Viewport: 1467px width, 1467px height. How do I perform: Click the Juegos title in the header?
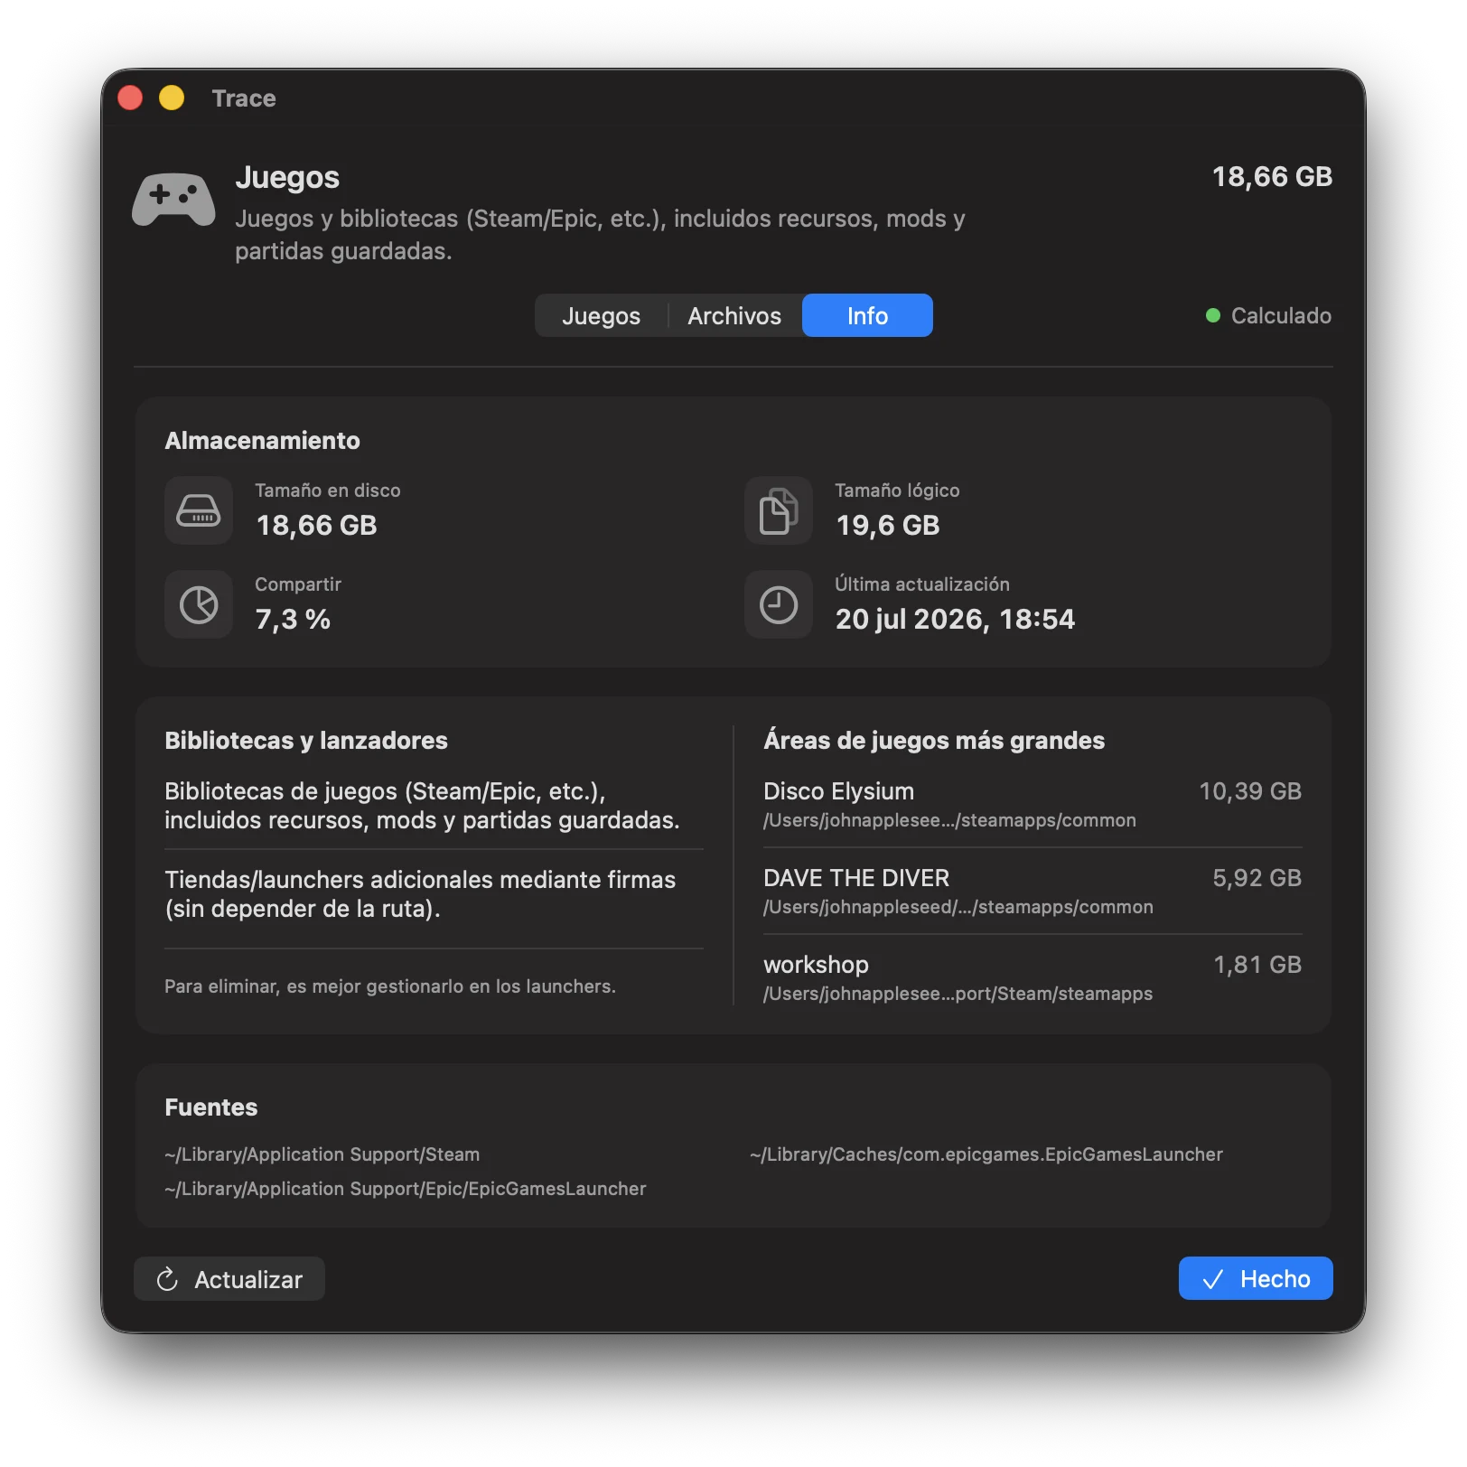287,177
